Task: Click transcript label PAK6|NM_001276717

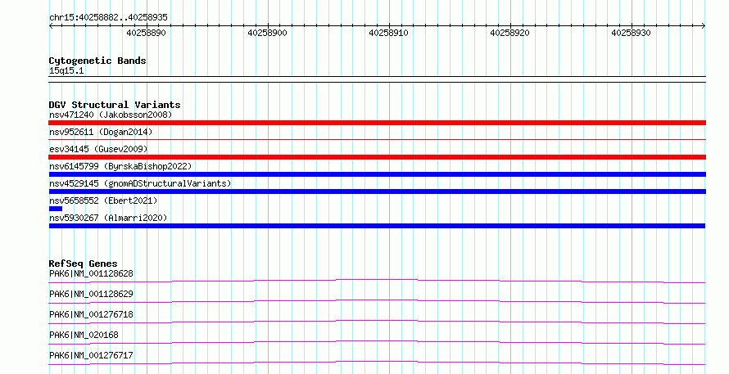Action: point(91,355)
